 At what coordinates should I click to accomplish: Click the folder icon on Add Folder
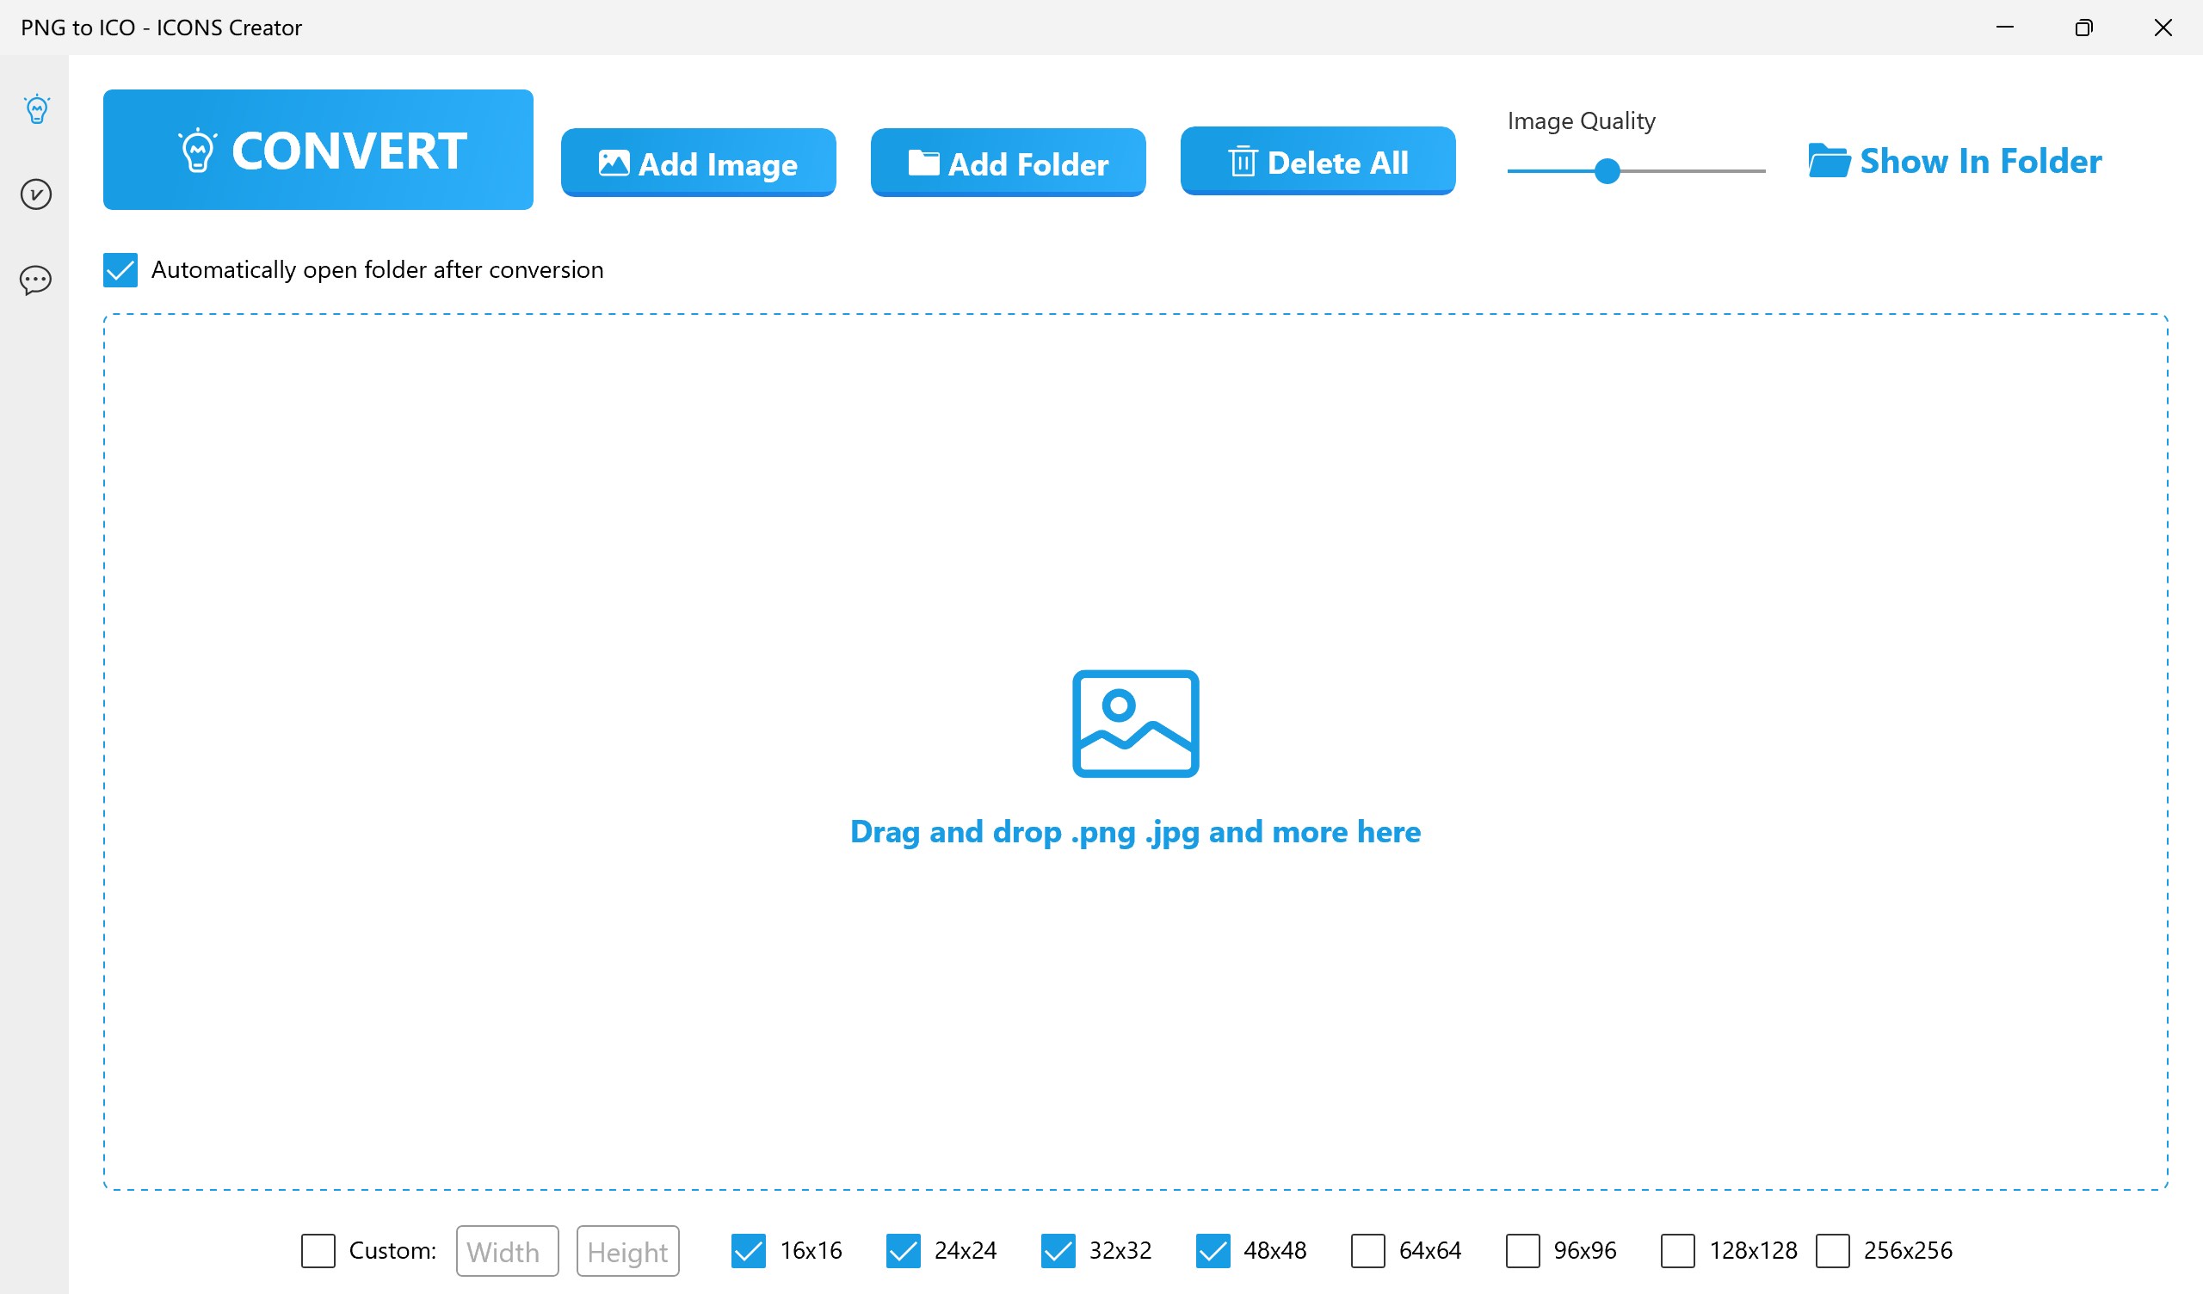pos(923,163)
